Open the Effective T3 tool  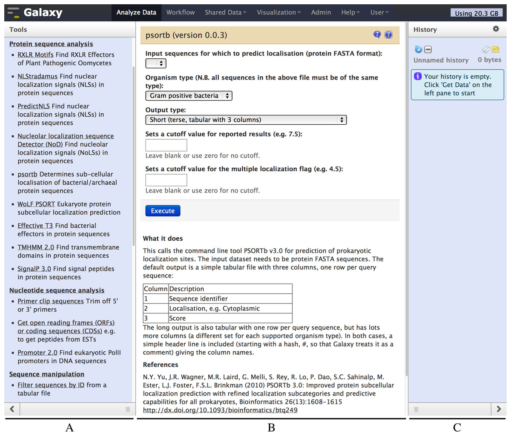(x=35, y=226)
